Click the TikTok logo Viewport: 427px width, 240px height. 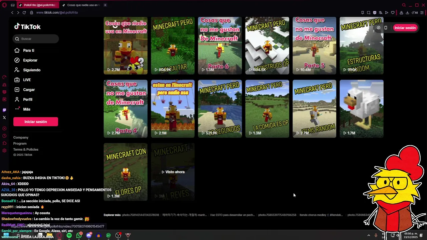coord(27,27)
